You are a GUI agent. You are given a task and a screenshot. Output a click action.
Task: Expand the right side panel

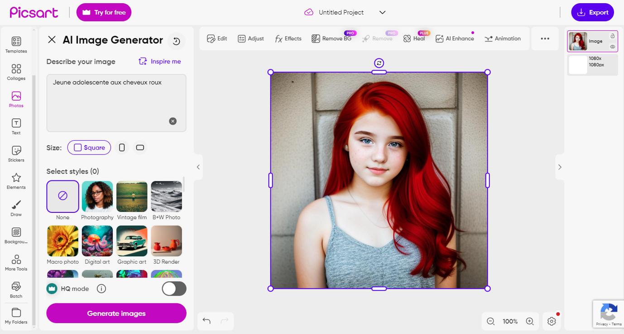pyautogui.click(x=560, y=167)
